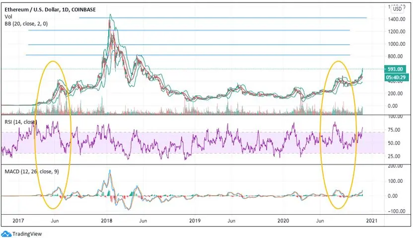Select the 1400.00 price axis label

[x=396, y=19]
